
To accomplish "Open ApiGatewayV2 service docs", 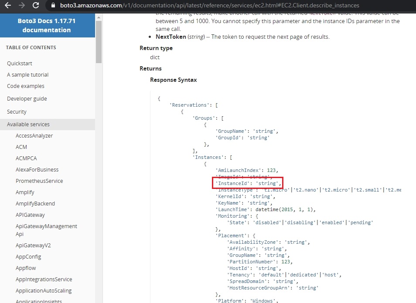I will (x=33, y=245).
